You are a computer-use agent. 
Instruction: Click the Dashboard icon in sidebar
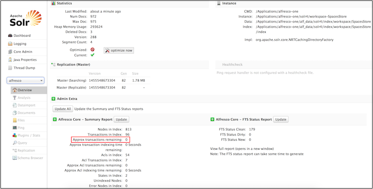click(10, 35)
